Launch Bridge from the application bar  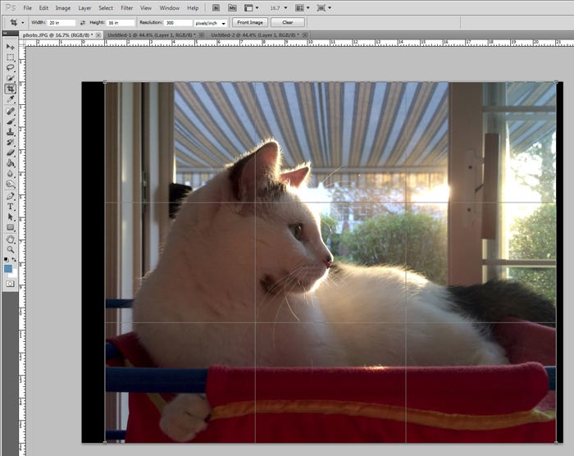coord(216,7)
